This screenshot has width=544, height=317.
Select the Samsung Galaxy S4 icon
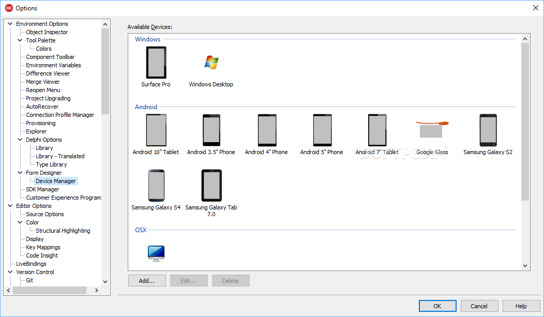156,185
